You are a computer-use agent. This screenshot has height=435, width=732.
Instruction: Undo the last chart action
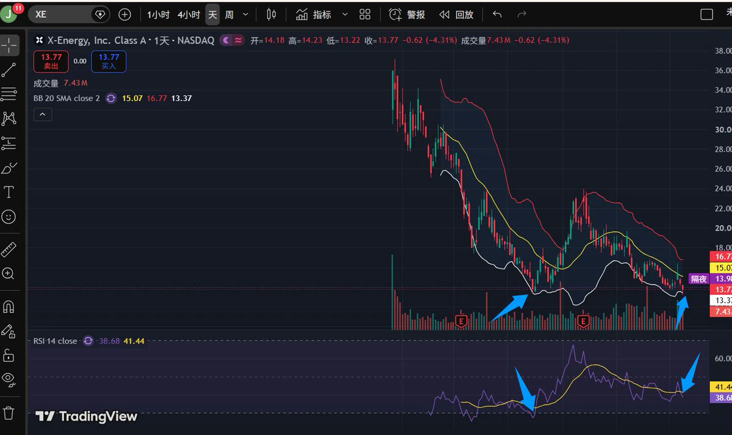497,14
